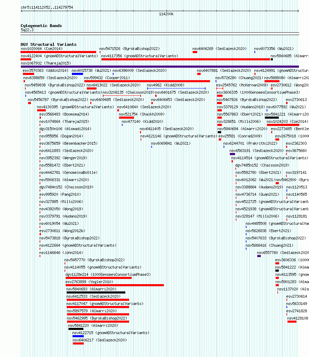
Task: Click nsv6398659 (Sedlazeck2020) entry
Action: tap(50, 78)
